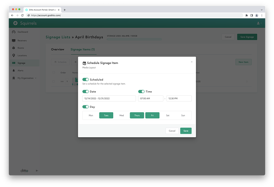Turn off the Date toggle
The image size is (274, 187).
tap(85, 92)
